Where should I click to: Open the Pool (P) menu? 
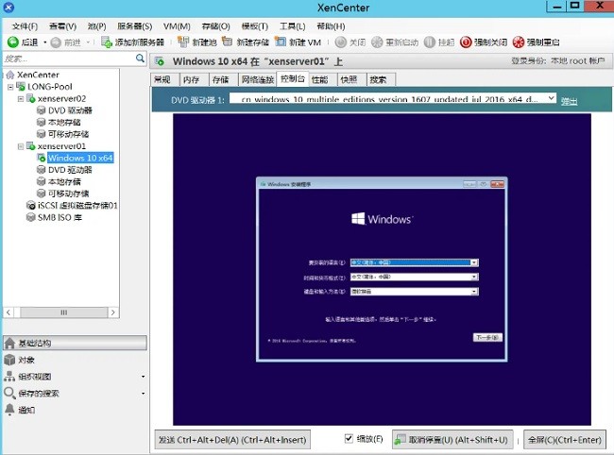pos(96,26)
